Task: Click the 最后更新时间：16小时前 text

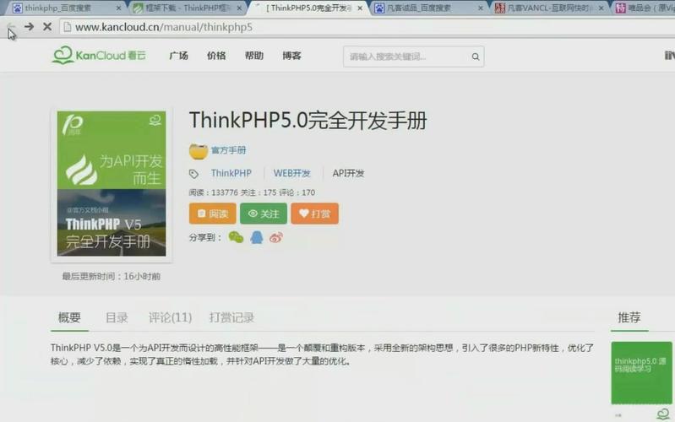Action: pyautogui.click(x=112, y=277)
